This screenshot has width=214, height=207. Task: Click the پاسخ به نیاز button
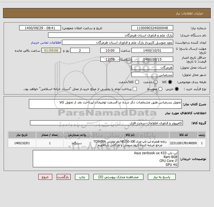click(x=162, y=177)
